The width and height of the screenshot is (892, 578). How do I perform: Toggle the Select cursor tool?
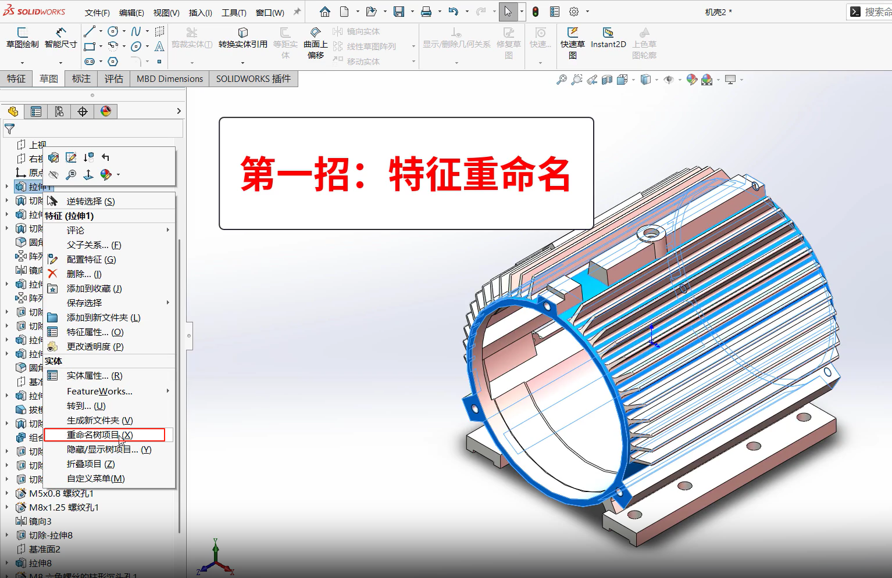(x=508, y=12)
